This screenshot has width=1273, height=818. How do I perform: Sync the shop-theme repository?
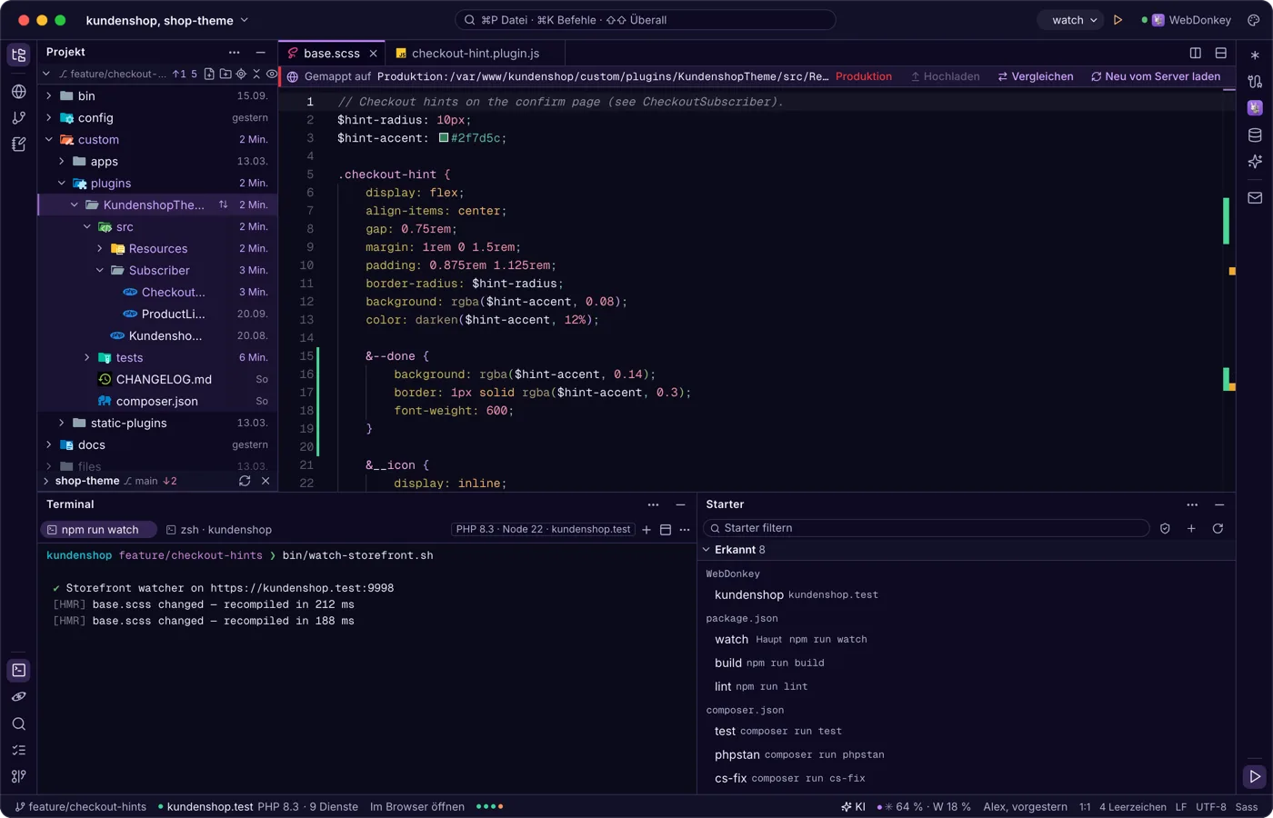(x=245, y=481)
